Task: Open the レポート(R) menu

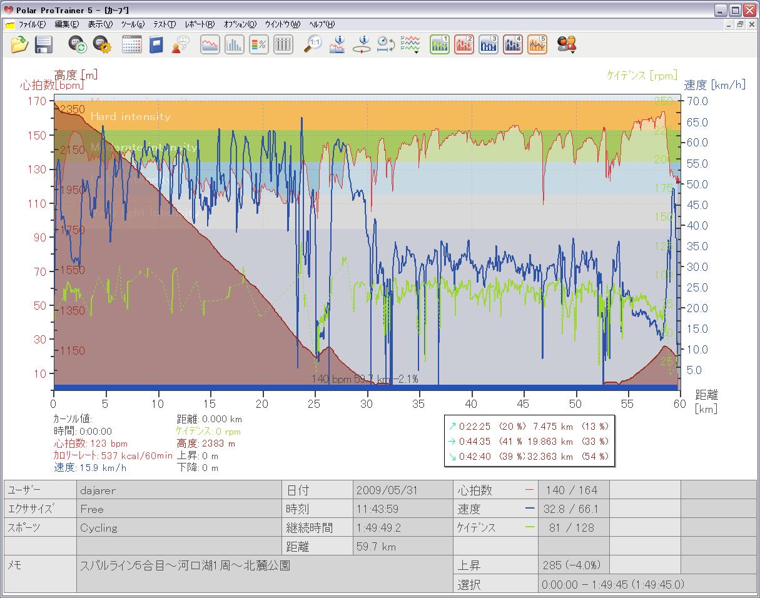Action: tap(200, 24)
